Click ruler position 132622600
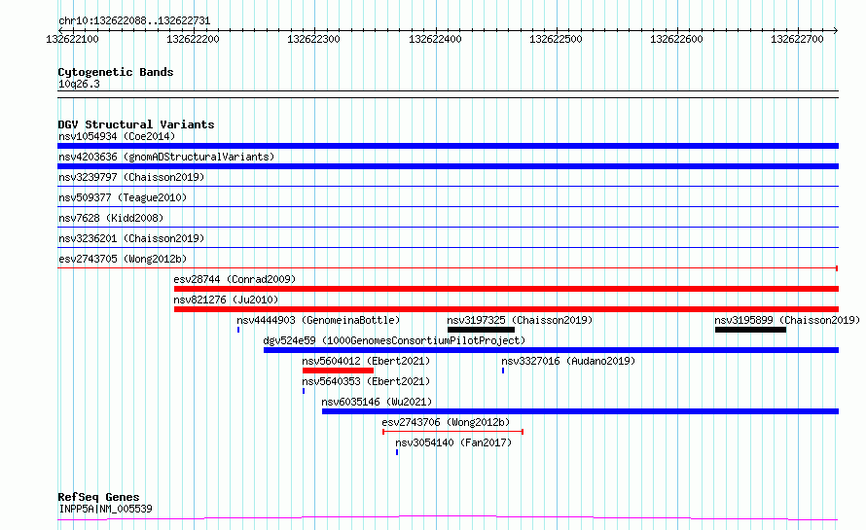Screen dimensions: 866x530 (x=676, y=39)
